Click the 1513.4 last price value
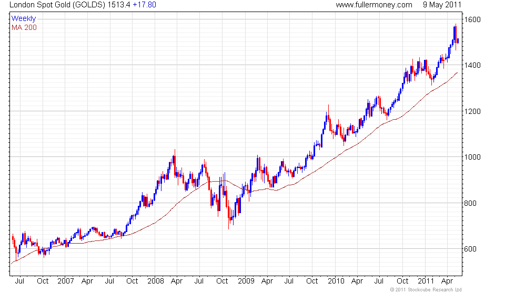 click(x=119, y=5)
